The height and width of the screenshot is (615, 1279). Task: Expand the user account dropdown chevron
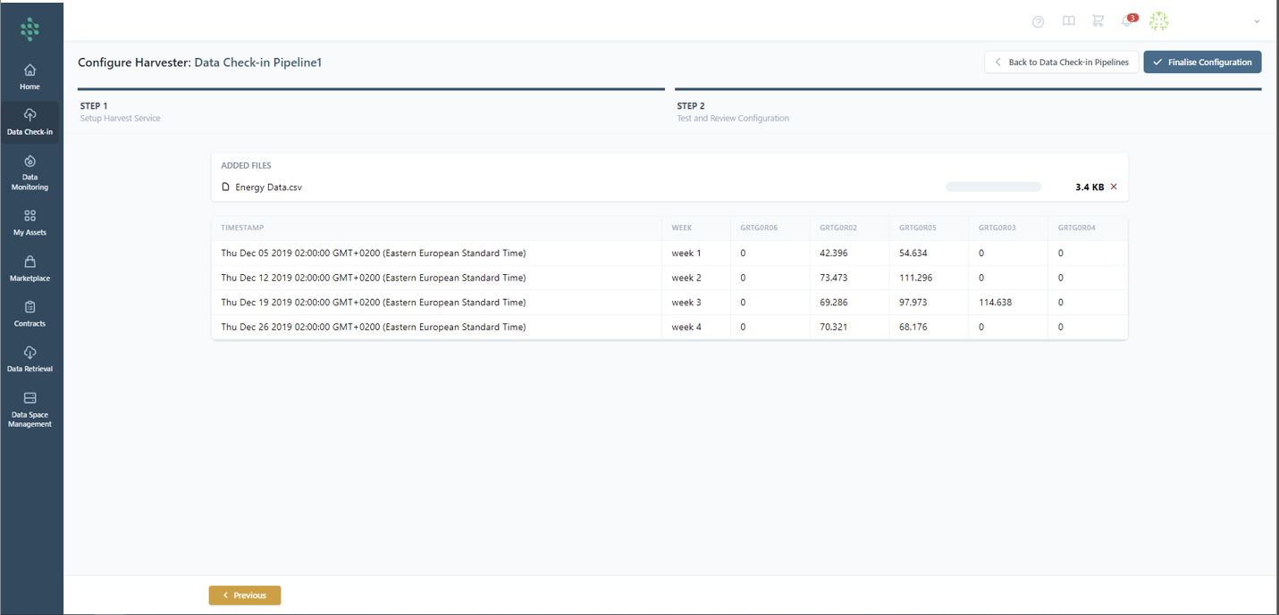[x=1257, y=21]
